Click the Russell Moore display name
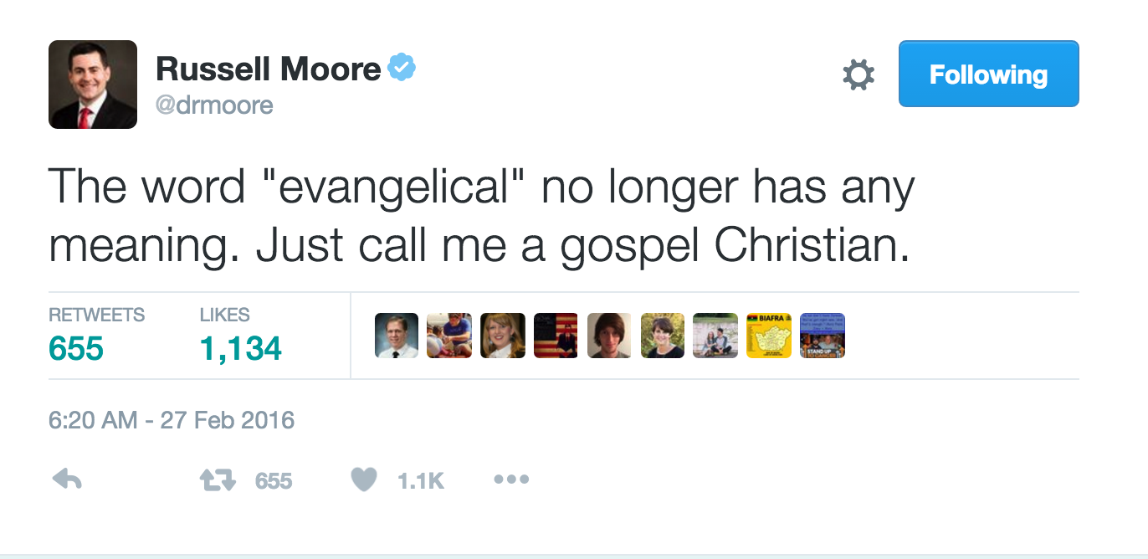The width and height of the screenshot is (1148, 559). coord(269,69)
